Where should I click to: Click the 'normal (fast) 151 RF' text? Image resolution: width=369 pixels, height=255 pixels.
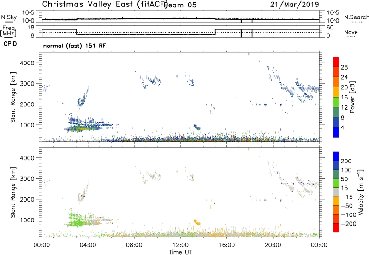(x=75, y=46)
